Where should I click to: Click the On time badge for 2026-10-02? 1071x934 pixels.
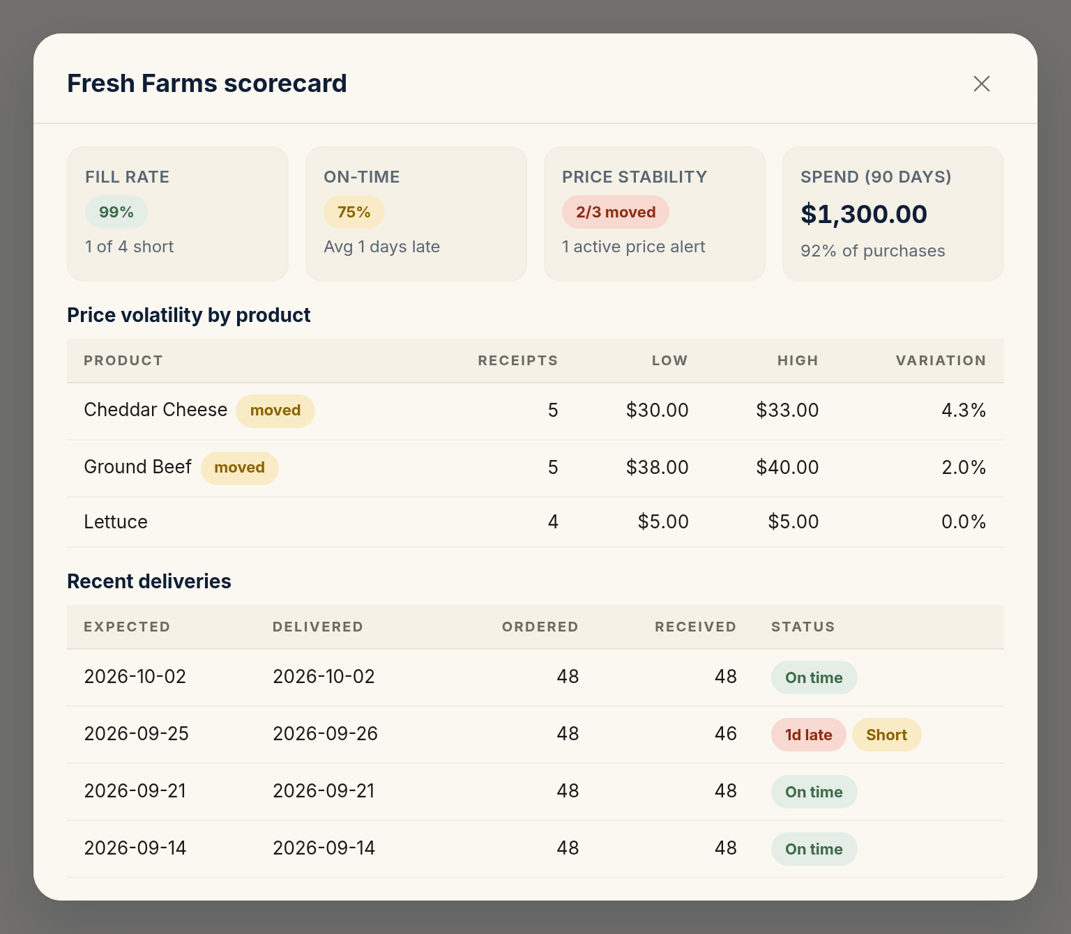click(x=814, y=677)
